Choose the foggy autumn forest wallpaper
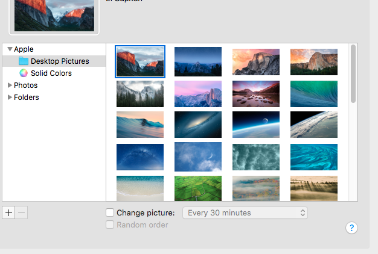 click(256, 188)
